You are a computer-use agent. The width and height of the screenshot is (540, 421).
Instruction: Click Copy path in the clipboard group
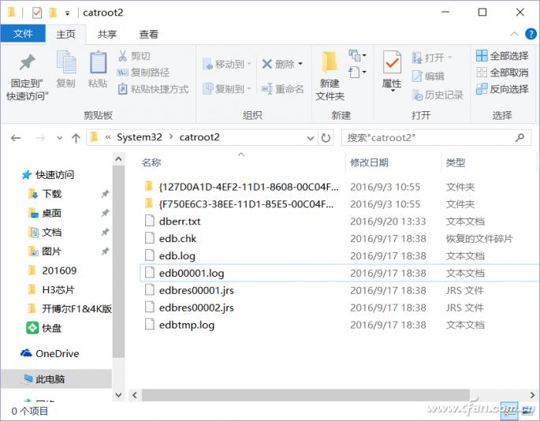[143, 73]
